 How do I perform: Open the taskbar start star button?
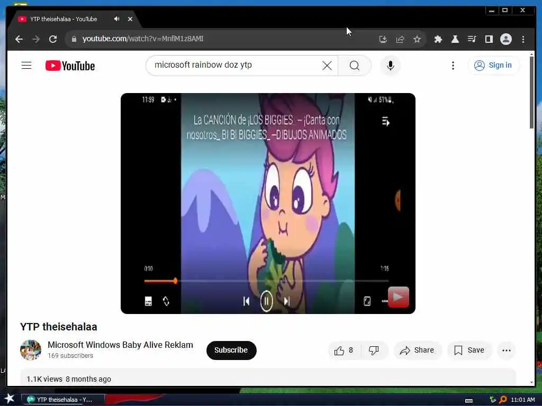(10, 399)
